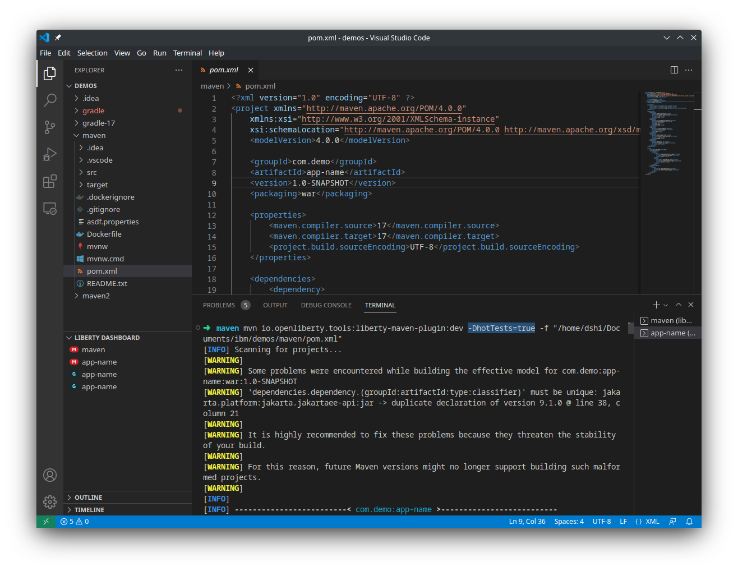Click the split editor right icon
The height and width of the screenshot is (571, 738).
pyautogui.click(x=674, y=70)
